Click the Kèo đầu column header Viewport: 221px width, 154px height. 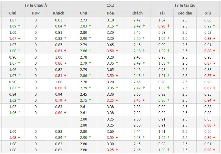point(185,13)
